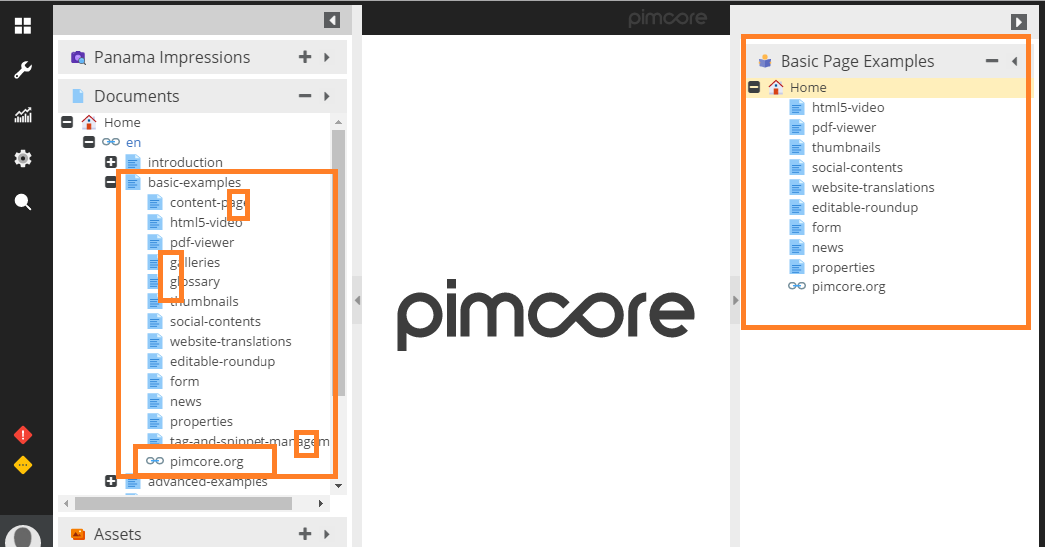
Task: Open the settings gear menu
Action: (22, 158)
